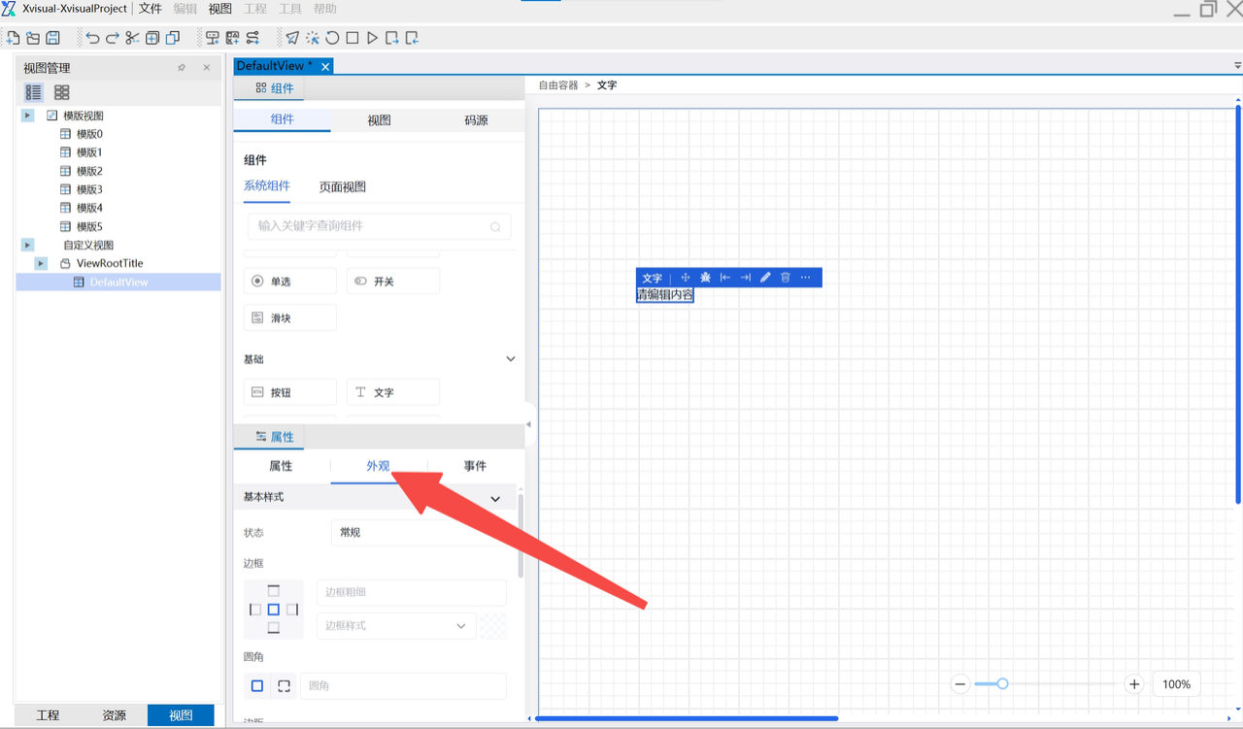The height and width of the screenshot is (729, 1243).
Task: Click the undo arrow in the toolbar
Action: click(x=92, y=38)
